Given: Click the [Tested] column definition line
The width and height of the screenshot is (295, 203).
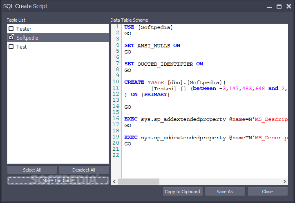Looking at the screenshot, I should (x=219, y=88).
